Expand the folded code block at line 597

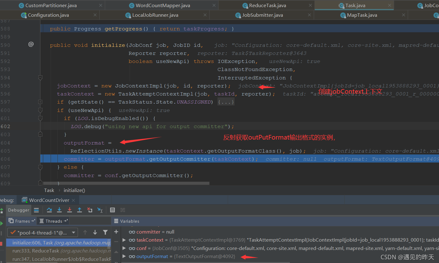point(40,102)
